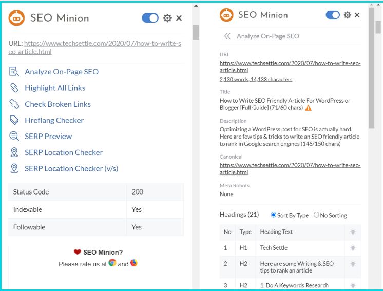This screenshot has height=291, width=383.
Task: Click the SERP Preview magnifier icon
Action: [x=14, y=136]
